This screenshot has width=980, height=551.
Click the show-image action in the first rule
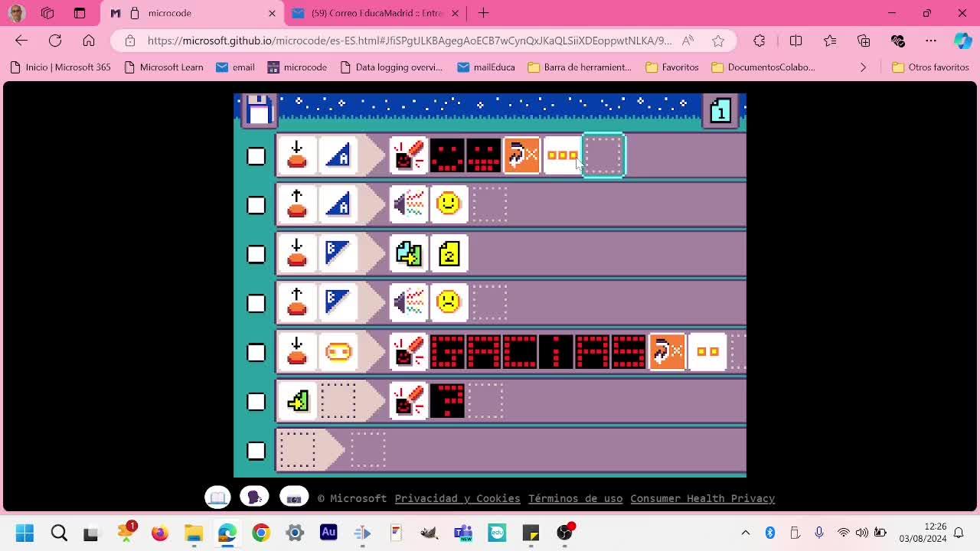coord(409,156)
